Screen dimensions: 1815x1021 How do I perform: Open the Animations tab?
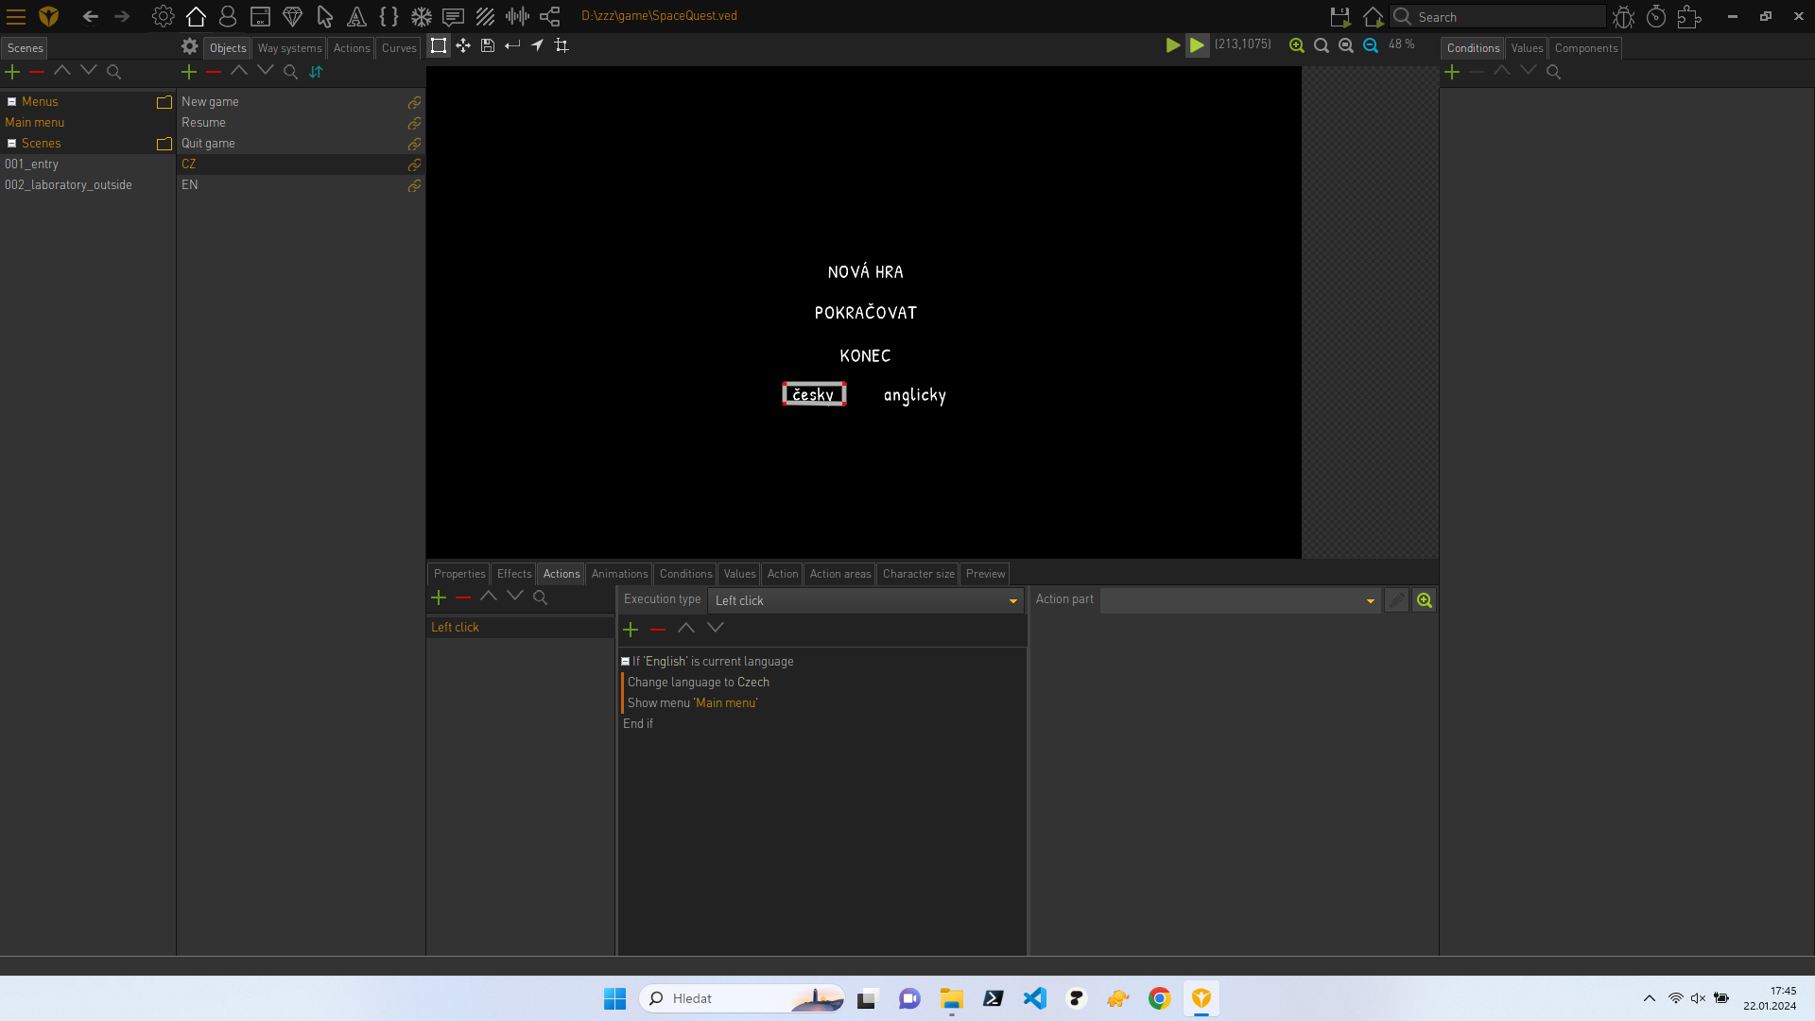(x=619, y=574)
